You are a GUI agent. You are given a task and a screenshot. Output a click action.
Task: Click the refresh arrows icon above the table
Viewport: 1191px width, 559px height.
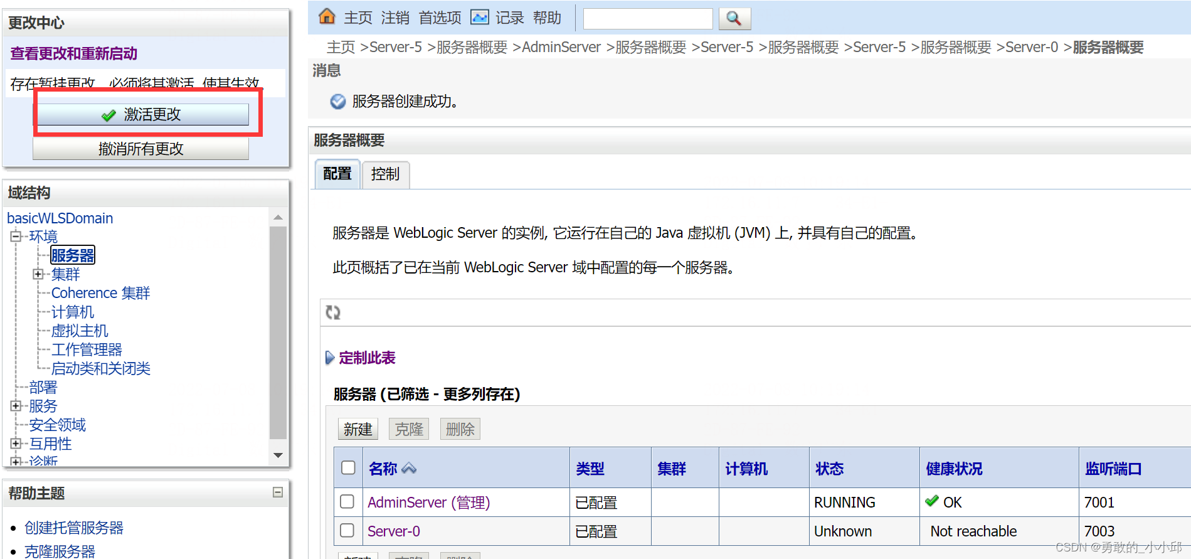click(333, 312)
